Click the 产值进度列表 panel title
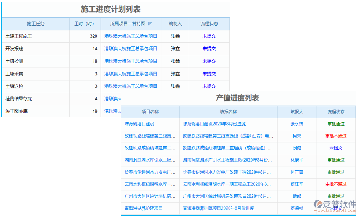Image resolution: width=360 pixels, height=216 pixels. [x=237, y=99]
